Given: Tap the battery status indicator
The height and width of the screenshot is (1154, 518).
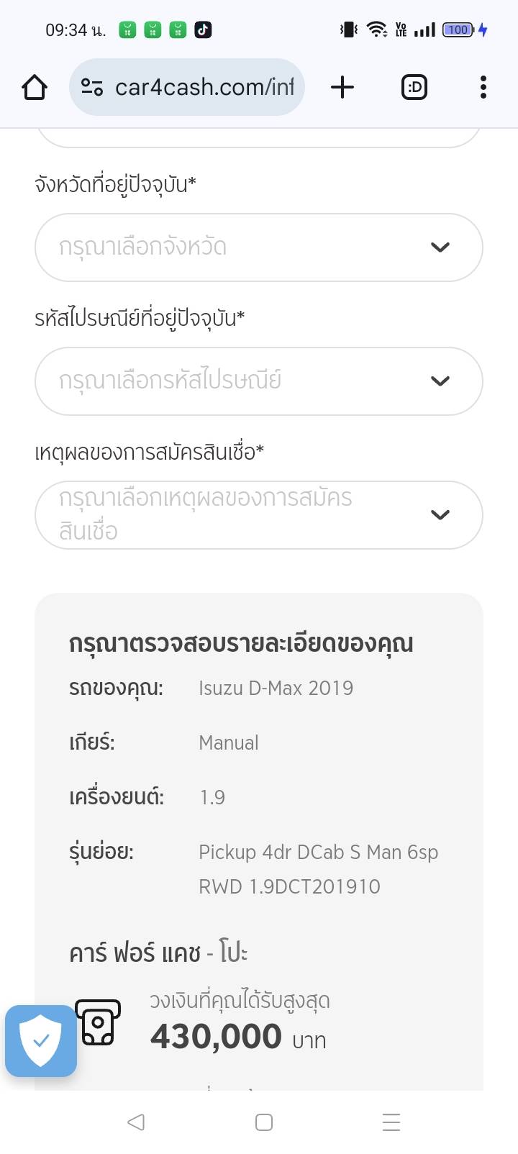Looking at the screenshot, I should pos(458,30).
